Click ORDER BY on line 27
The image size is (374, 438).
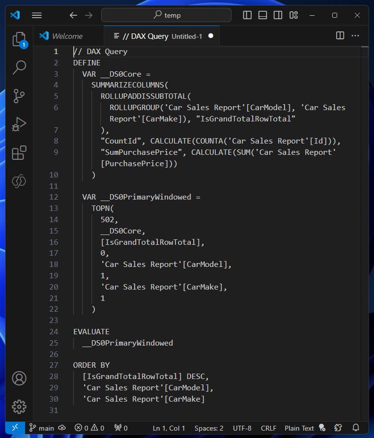tap(91, 365)
